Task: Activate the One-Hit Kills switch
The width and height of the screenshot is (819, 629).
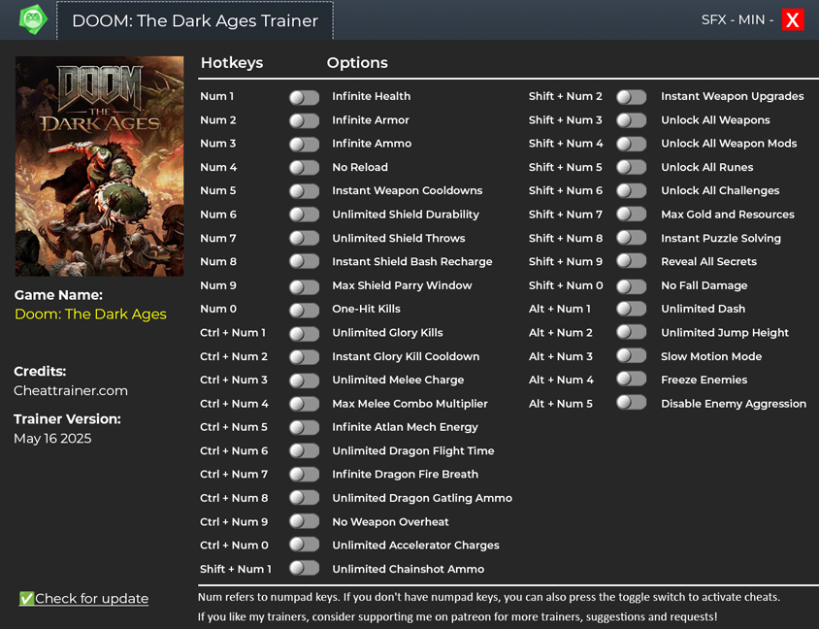Action: click(x=304, y=310)
